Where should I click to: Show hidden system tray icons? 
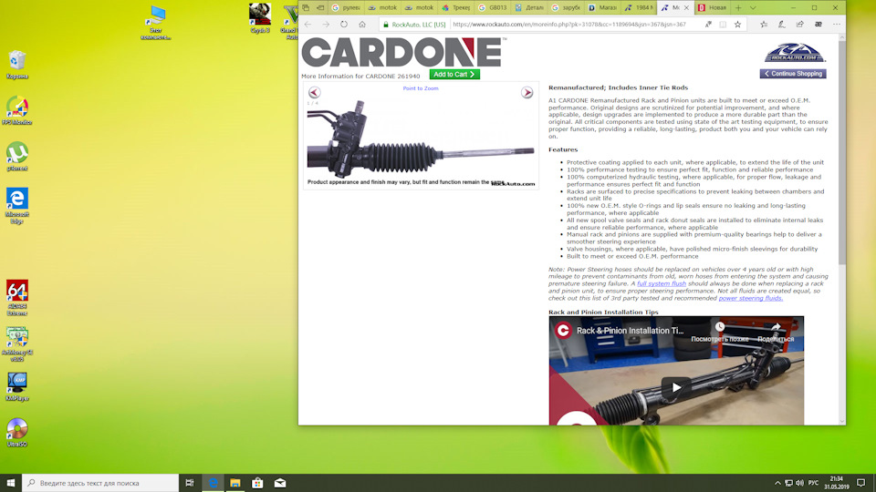(777, 483)
